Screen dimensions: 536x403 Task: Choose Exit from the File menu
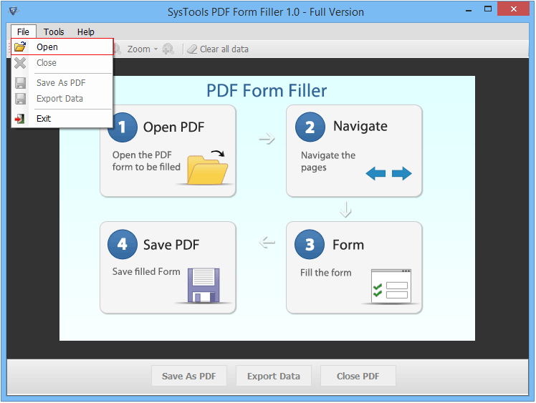tap(62, 119)
